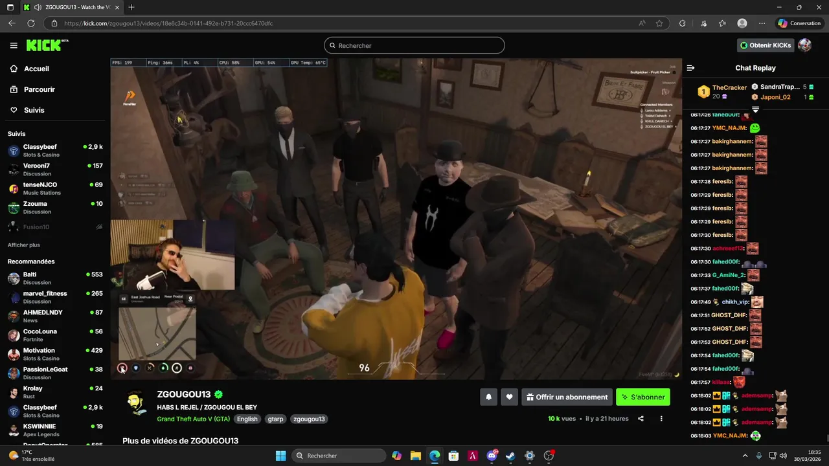Open the hamburger sidebar menu

(x=14, y=45)
